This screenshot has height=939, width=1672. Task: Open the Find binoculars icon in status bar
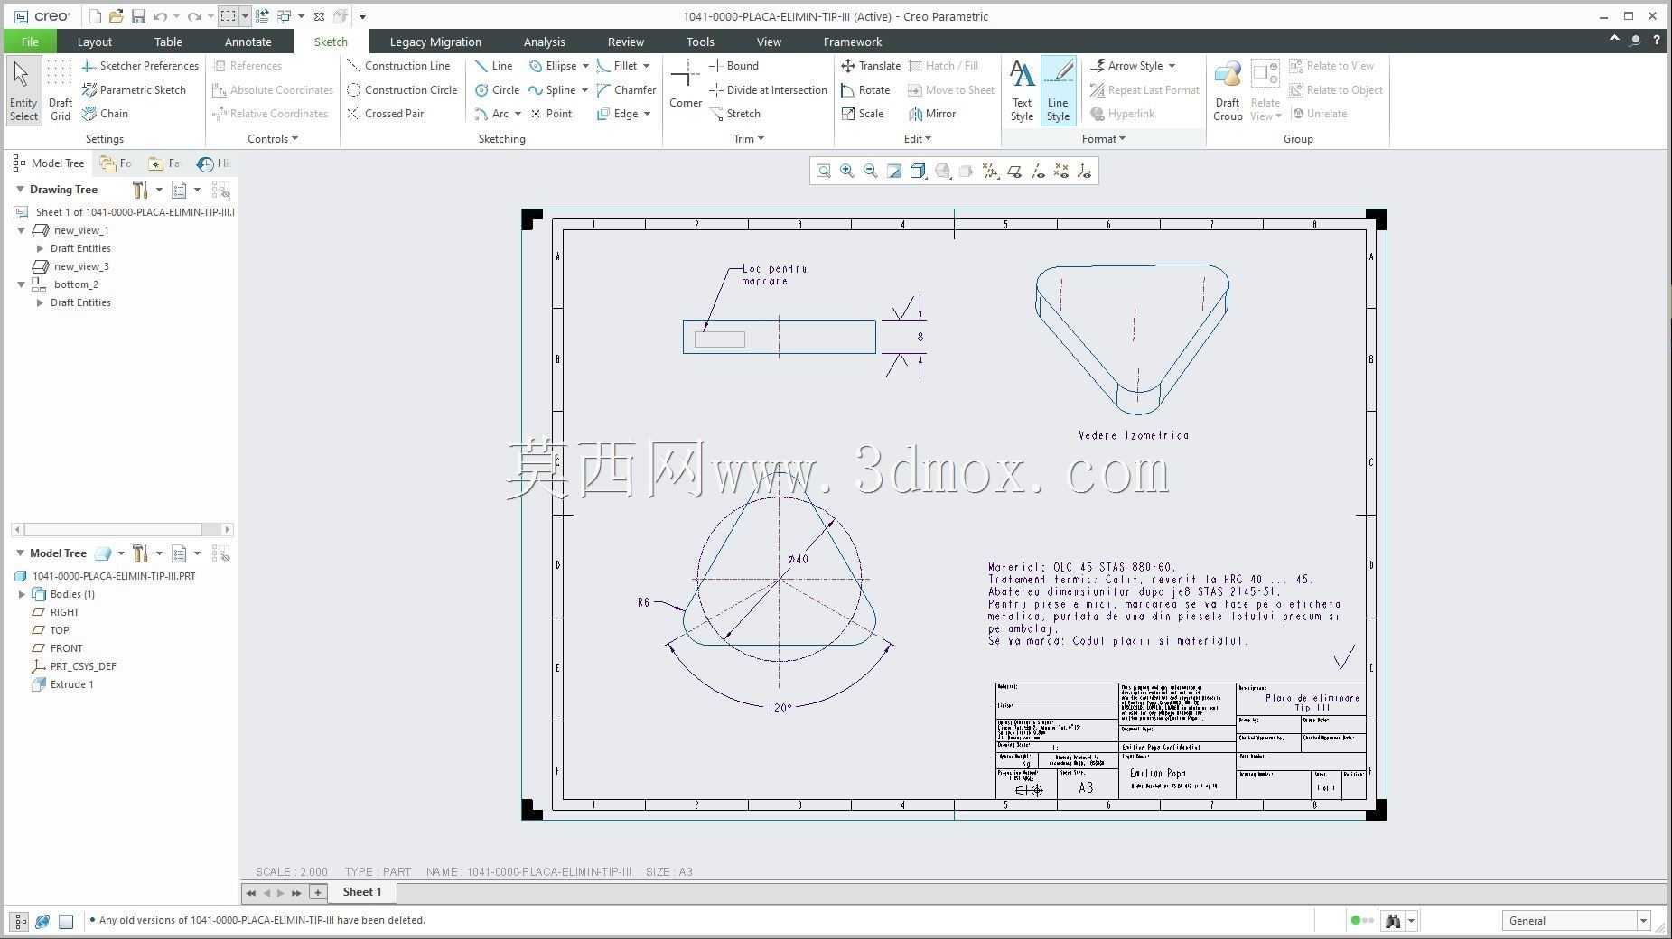(1393, 921)
